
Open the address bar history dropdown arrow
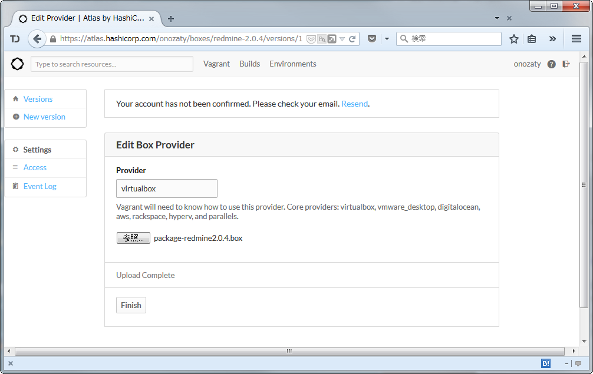pyautogui.click(x=342, y=39)
